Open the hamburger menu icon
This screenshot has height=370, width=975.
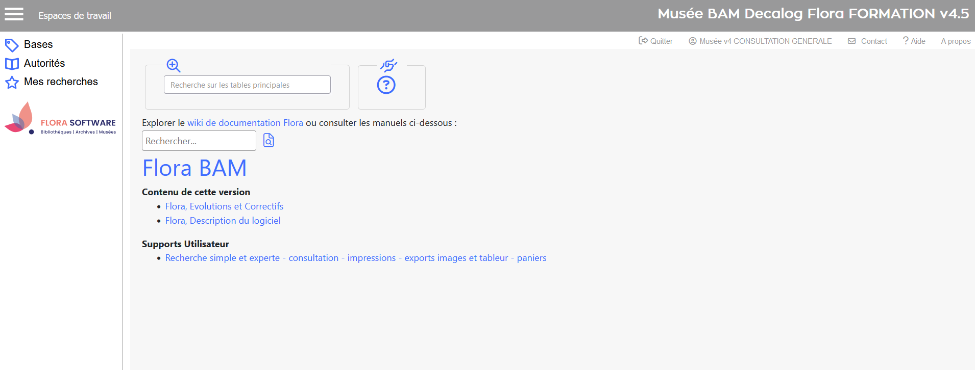(14, 14)
